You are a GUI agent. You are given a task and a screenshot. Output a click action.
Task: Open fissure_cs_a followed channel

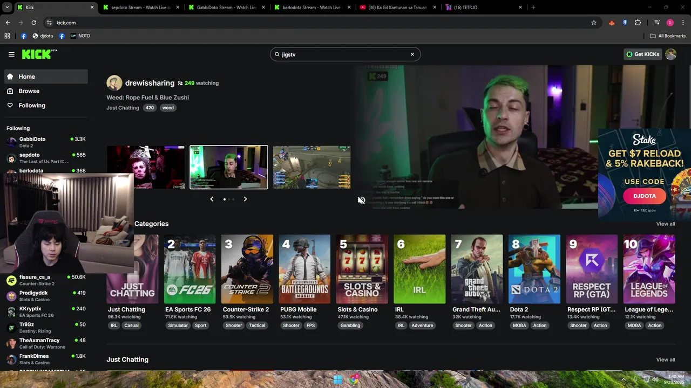pos(46,280)
